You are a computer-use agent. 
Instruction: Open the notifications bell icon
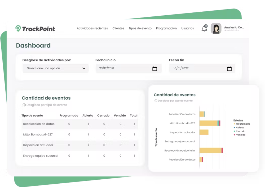204,28
